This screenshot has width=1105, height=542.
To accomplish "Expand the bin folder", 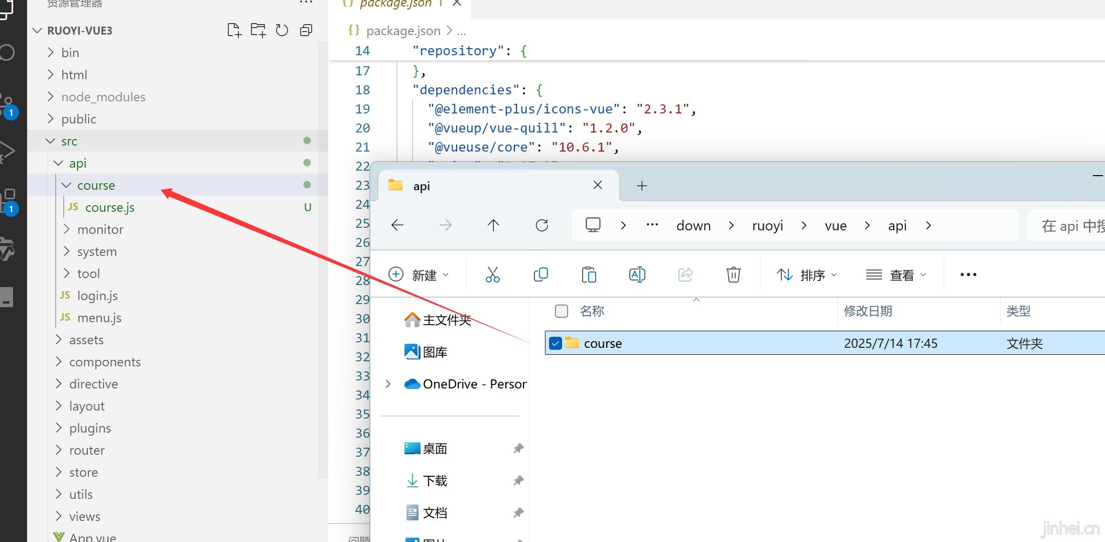I will point(50,52).
